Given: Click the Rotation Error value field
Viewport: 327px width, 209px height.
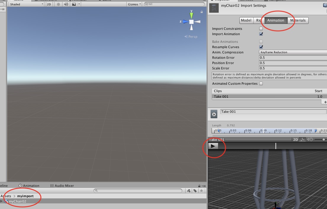Looking at the screenshot, I should [293, 58].
